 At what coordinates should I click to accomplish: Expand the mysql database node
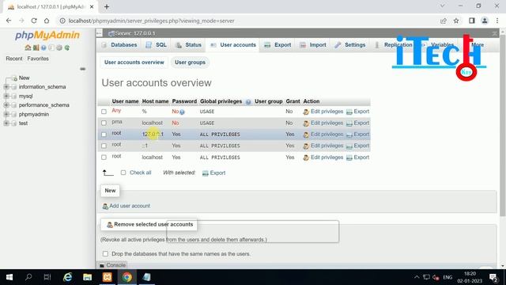[x=6, y=96]
